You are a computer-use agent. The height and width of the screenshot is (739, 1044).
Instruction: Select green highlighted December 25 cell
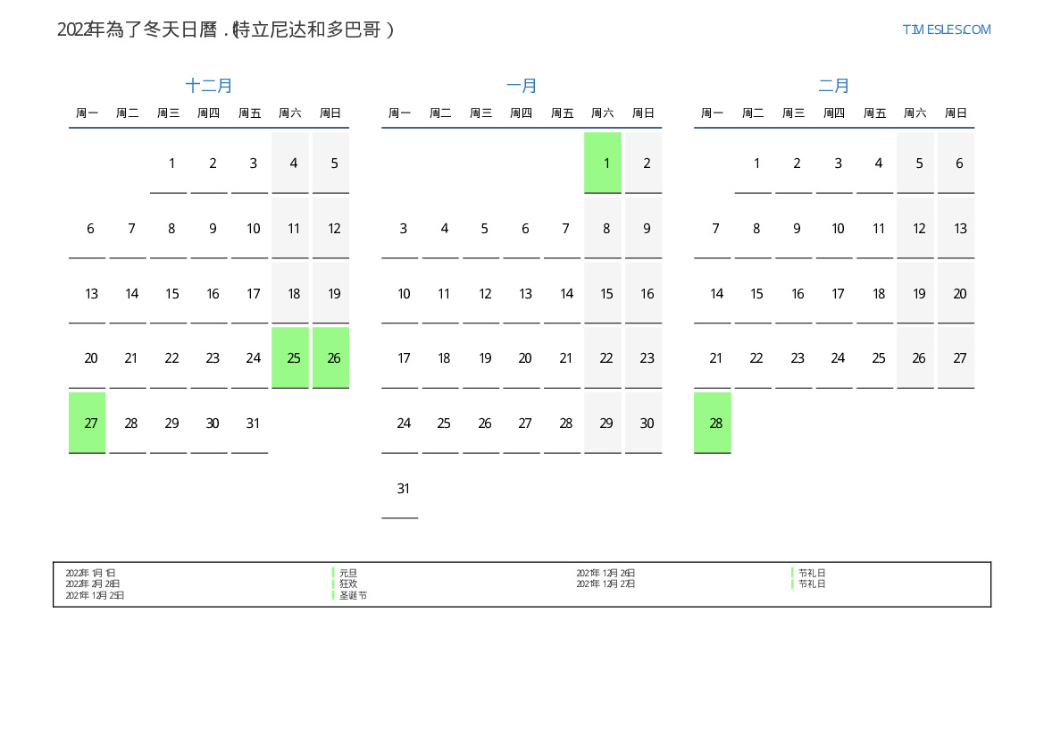click(290, 357)
